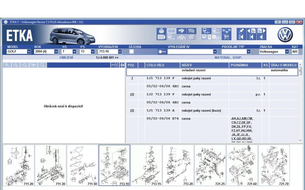
Task: Open illustration thumbnail 711-30
Action: (51, 165)
